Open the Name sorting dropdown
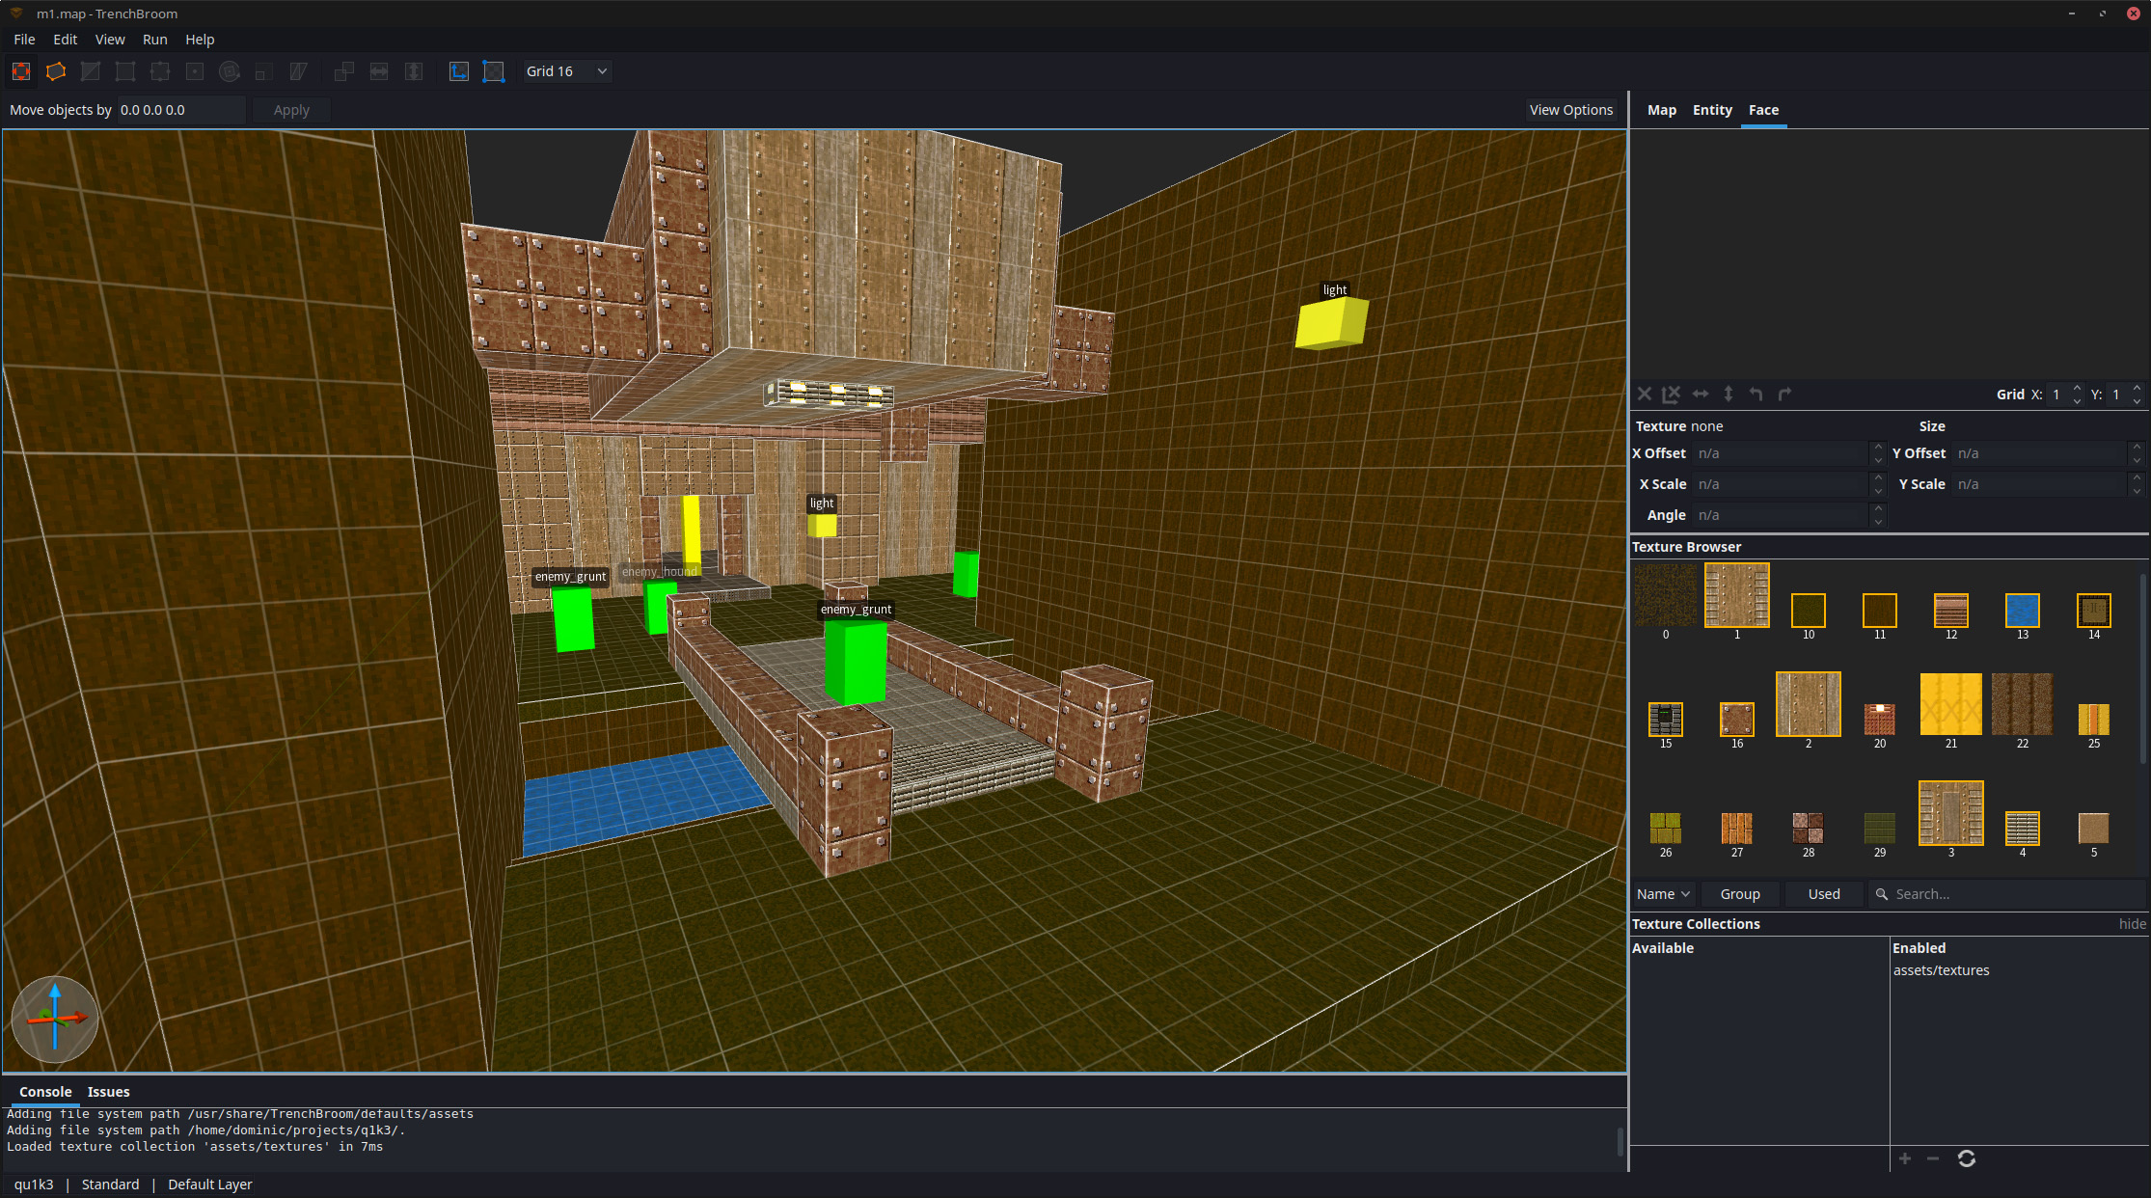Viewport: 2151px width, 1198px height. (x=1662, y=893)
